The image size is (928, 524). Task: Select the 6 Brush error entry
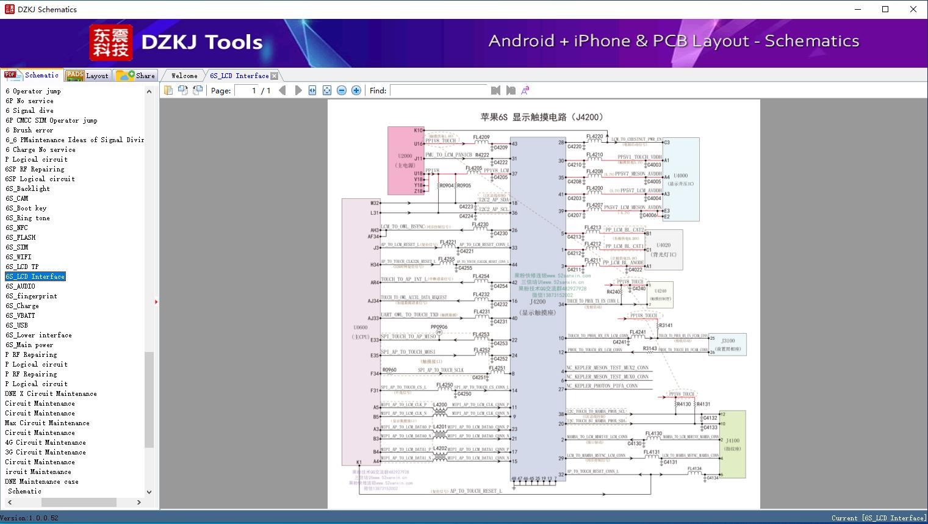coord(29,130)
